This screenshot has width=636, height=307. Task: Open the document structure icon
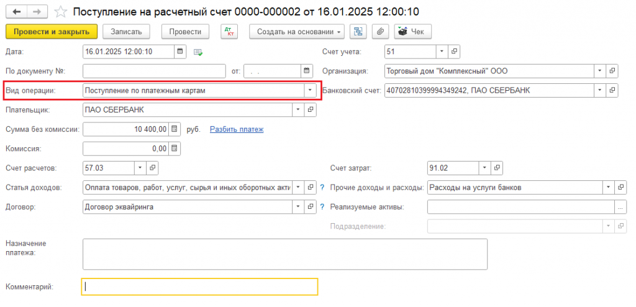pos(358,31)
